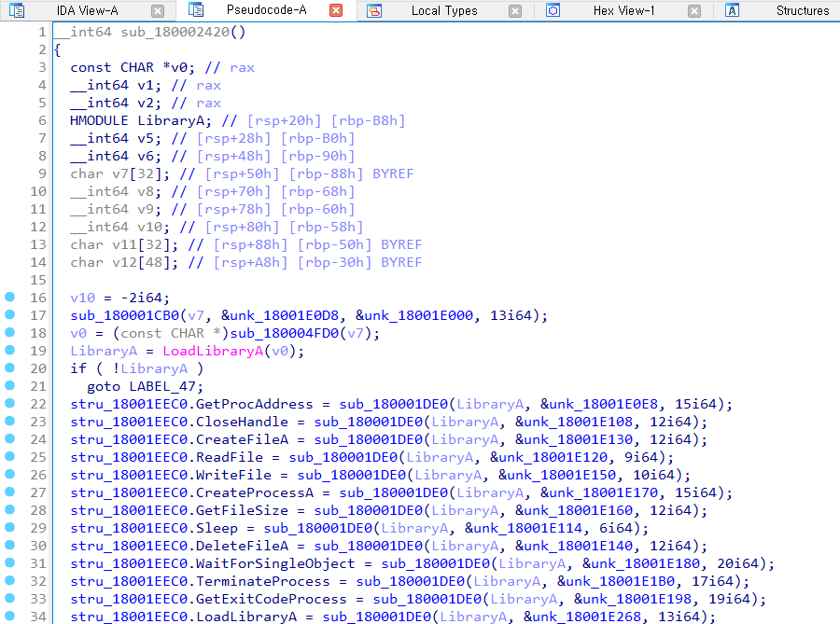
Task: Click !LibraryA condition on line 20
Action: tap(150, 368)
